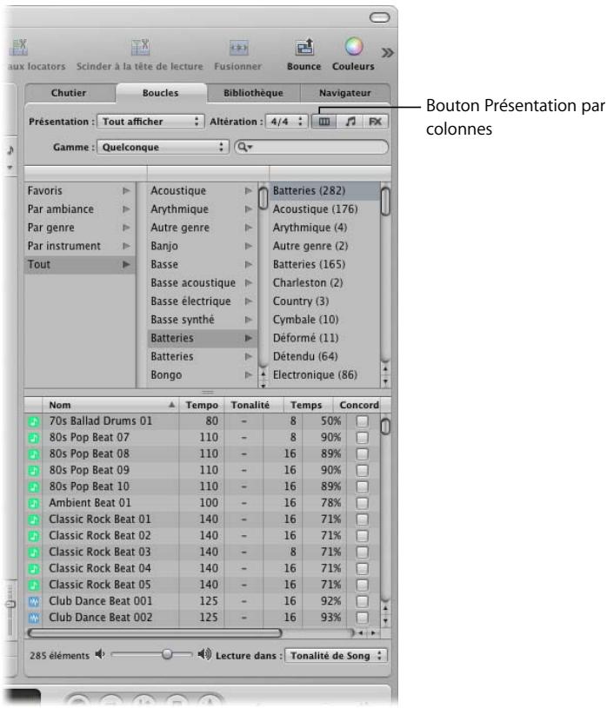Click low volume speaker icon
The width and height of the screenshot is (607, 708).
pos(100,654)
